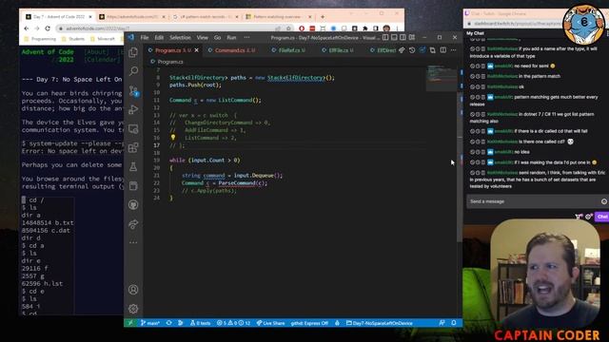Image resolution: width=609 pixels, height=342 pixels.
Task: Open the Accounts menu in activity bar
Action: (x=133, y=290)
